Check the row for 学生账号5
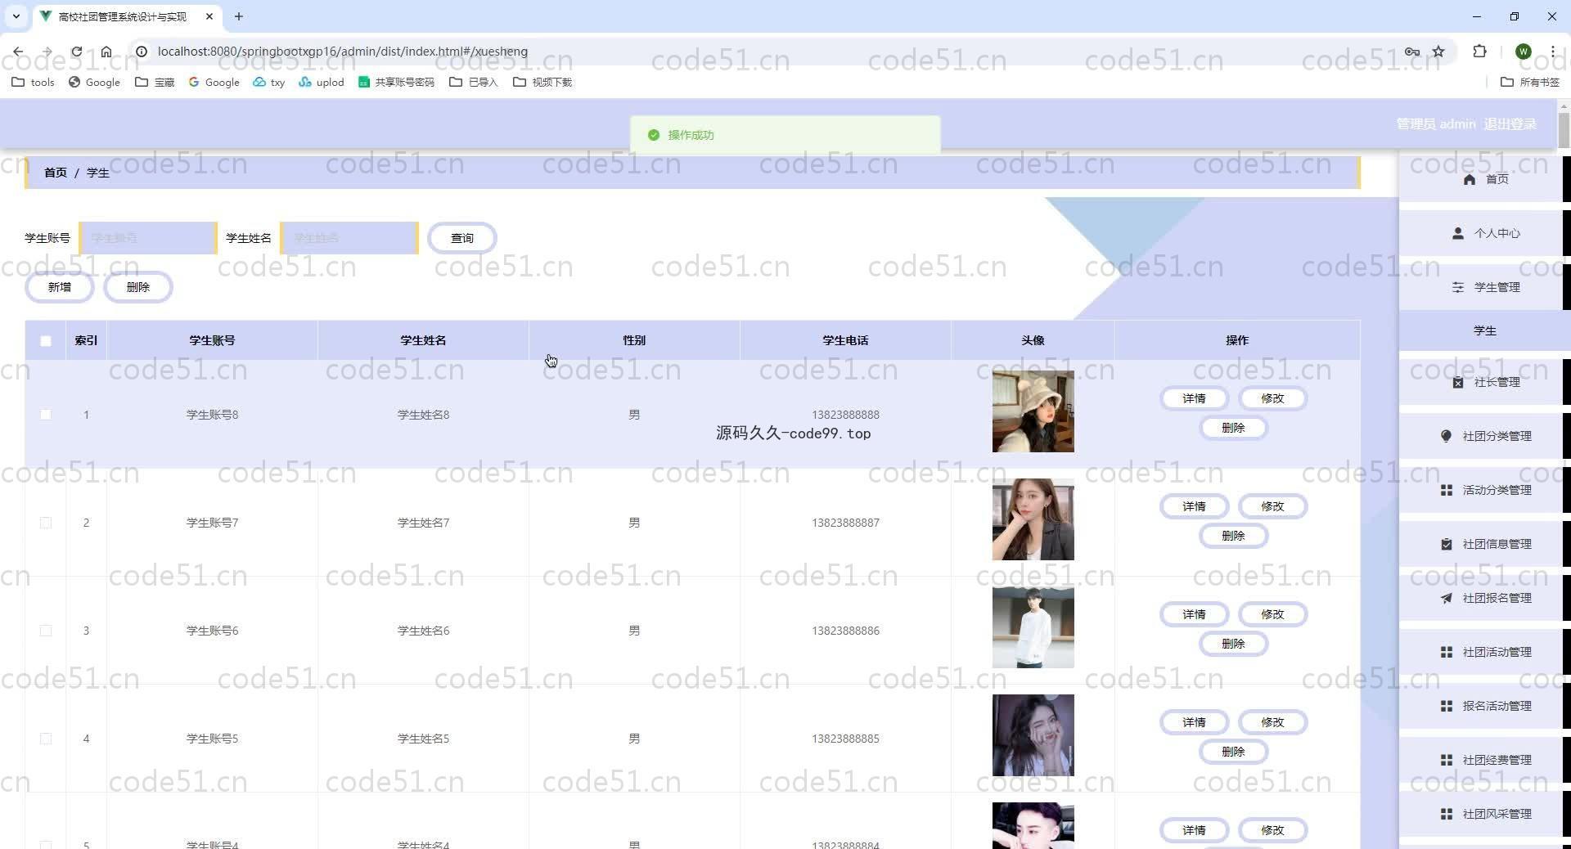 tap(46, 739)
